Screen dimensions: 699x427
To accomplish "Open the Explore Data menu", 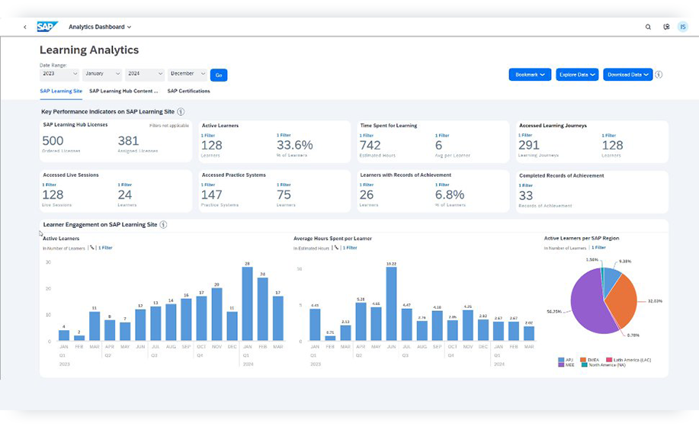I will coord(576,75).
